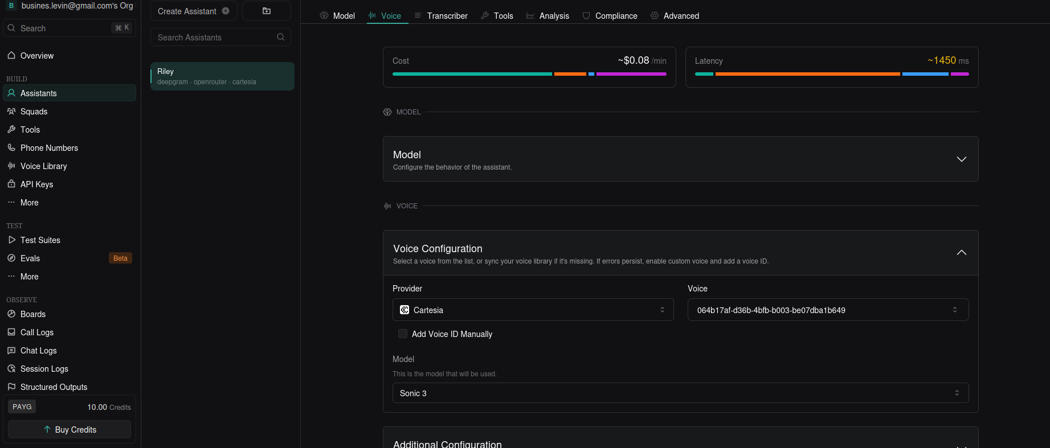Open the Cartesia provider dropdown
The height and width of the screenshot is (448, 1050).
tap(533, 310)
